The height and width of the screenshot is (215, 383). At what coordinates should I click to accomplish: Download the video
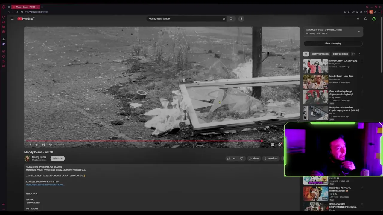click(271, 159)
